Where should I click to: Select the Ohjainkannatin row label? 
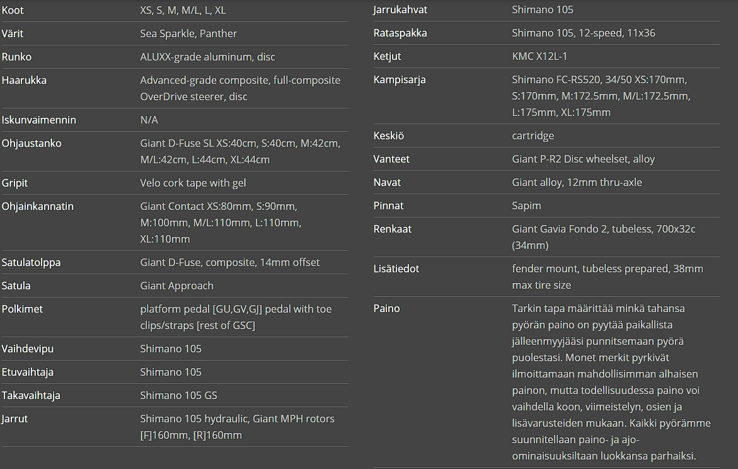coord(38,206)
